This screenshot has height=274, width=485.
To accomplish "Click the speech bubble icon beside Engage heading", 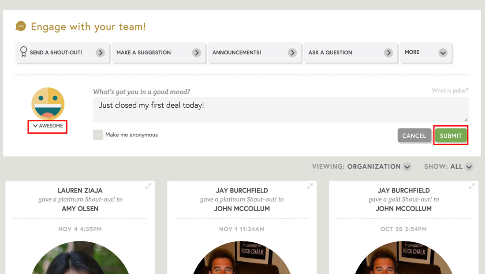I will tap(20, 26).
